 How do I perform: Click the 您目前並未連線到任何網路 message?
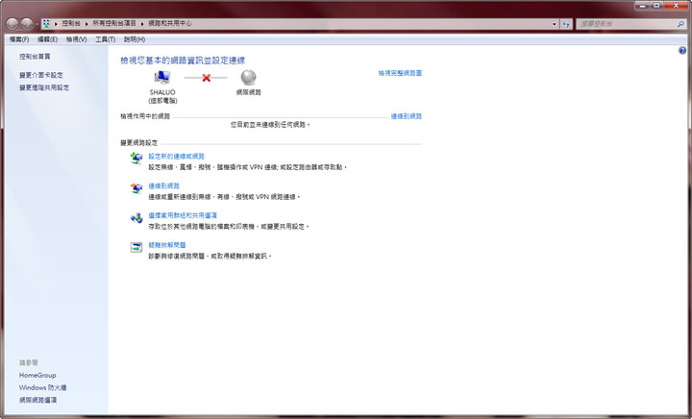[x=270, y=125]
